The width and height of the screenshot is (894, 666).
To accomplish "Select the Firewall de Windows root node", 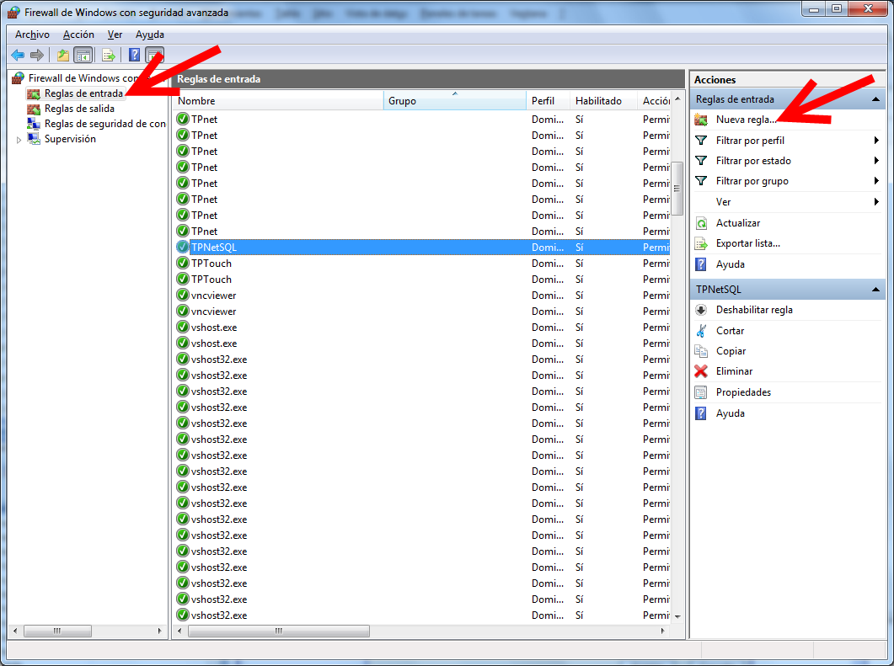I will click(83, 78).
